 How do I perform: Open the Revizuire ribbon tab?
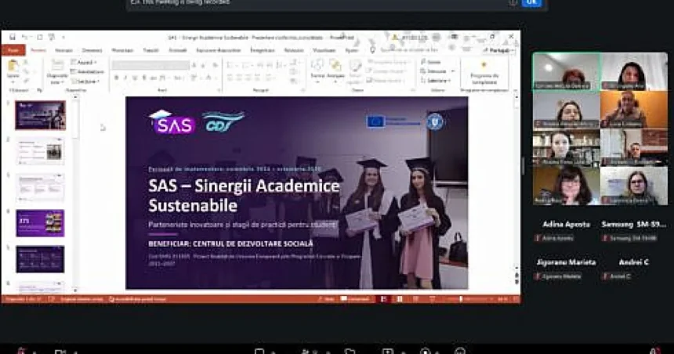(294, 50)
